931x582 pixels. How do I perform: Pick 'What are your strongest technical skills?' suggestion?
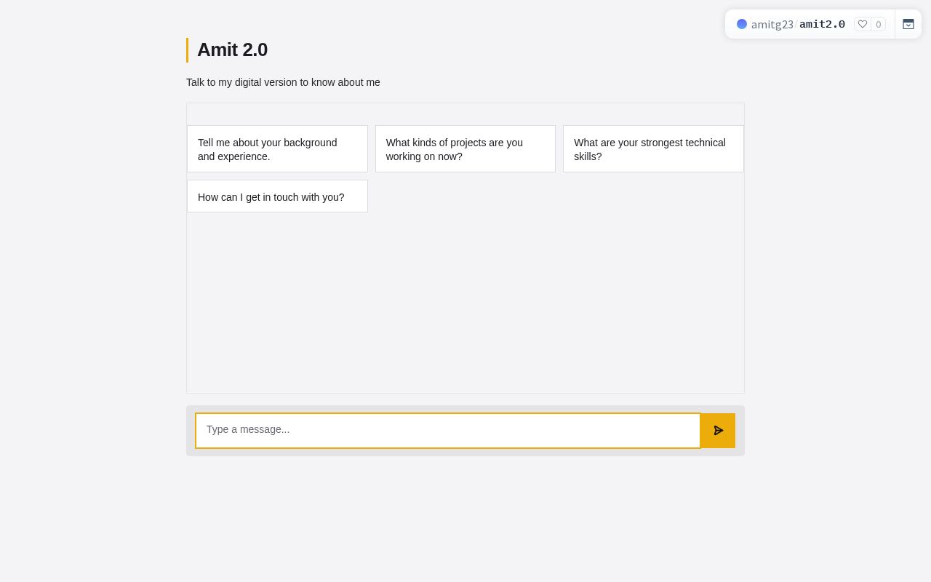click(653, 149)
